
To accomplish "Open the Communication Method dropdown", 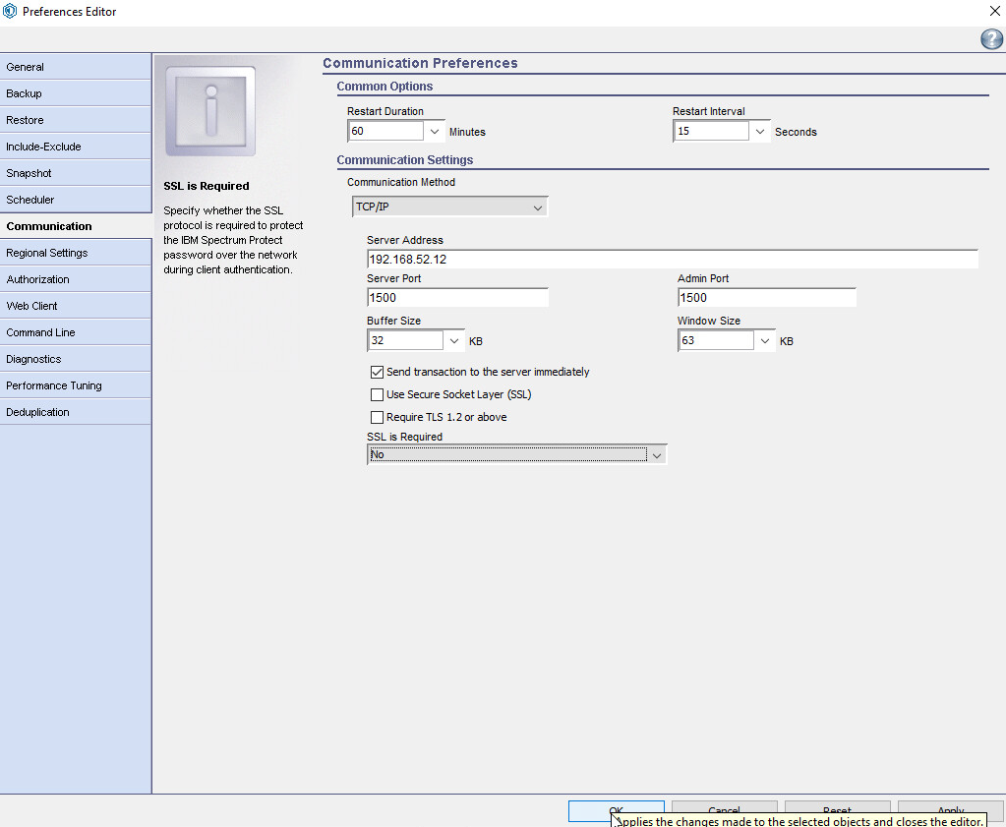I will pyautogui.click(x=449, y=207).
